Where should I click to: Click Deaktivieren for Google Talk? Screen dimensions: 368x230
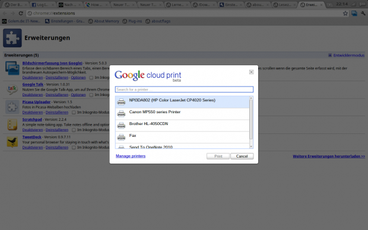click(33, 95)
